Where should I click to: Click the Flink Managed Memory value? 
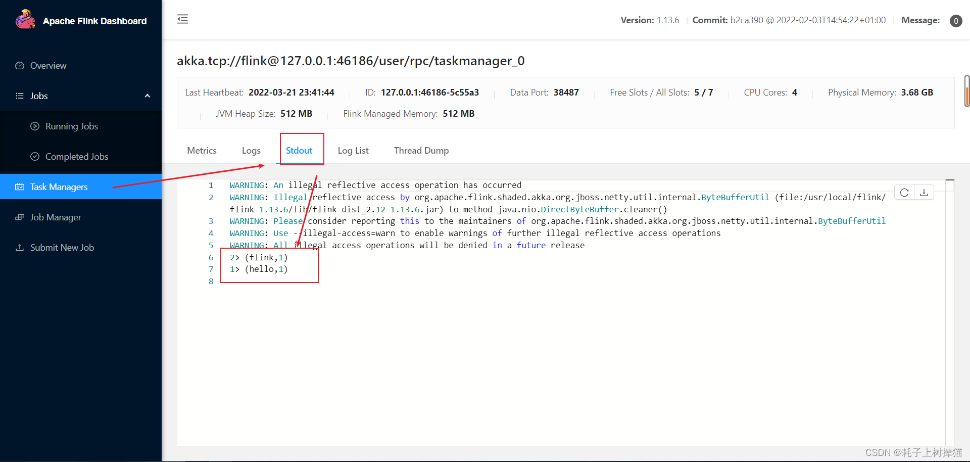click(x=459, y=114)
